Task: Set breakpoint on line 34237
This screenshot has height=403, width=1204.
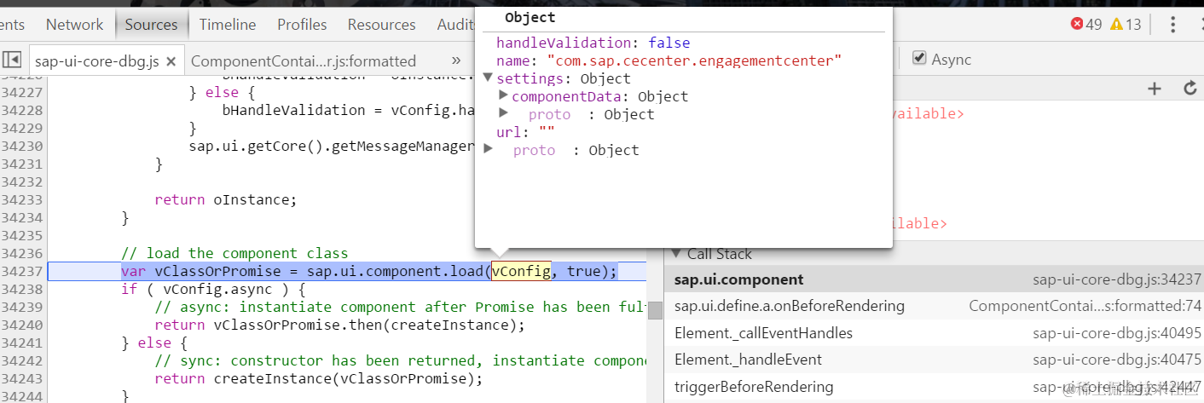Action: 21,271
